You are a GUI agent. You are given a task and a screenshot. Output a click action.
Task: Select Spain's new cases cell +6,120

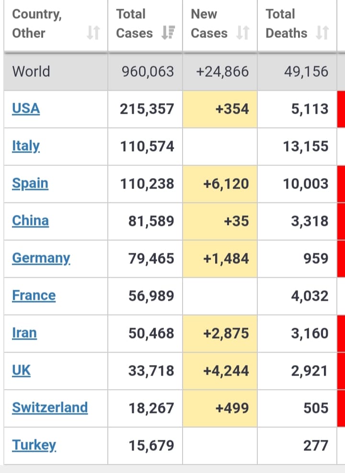tap(220, 184)
